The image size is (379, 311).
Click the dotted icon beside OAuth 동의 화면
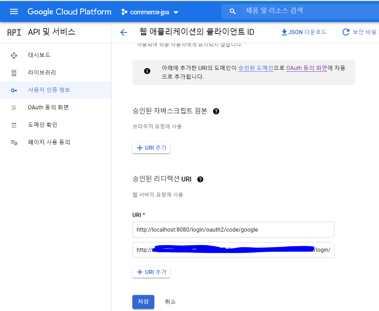pyautogui.click(x=14, y=108)
